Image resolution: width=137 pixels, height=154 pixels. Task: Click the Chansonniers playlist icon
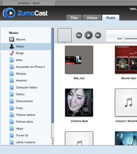tap(12, 101)
